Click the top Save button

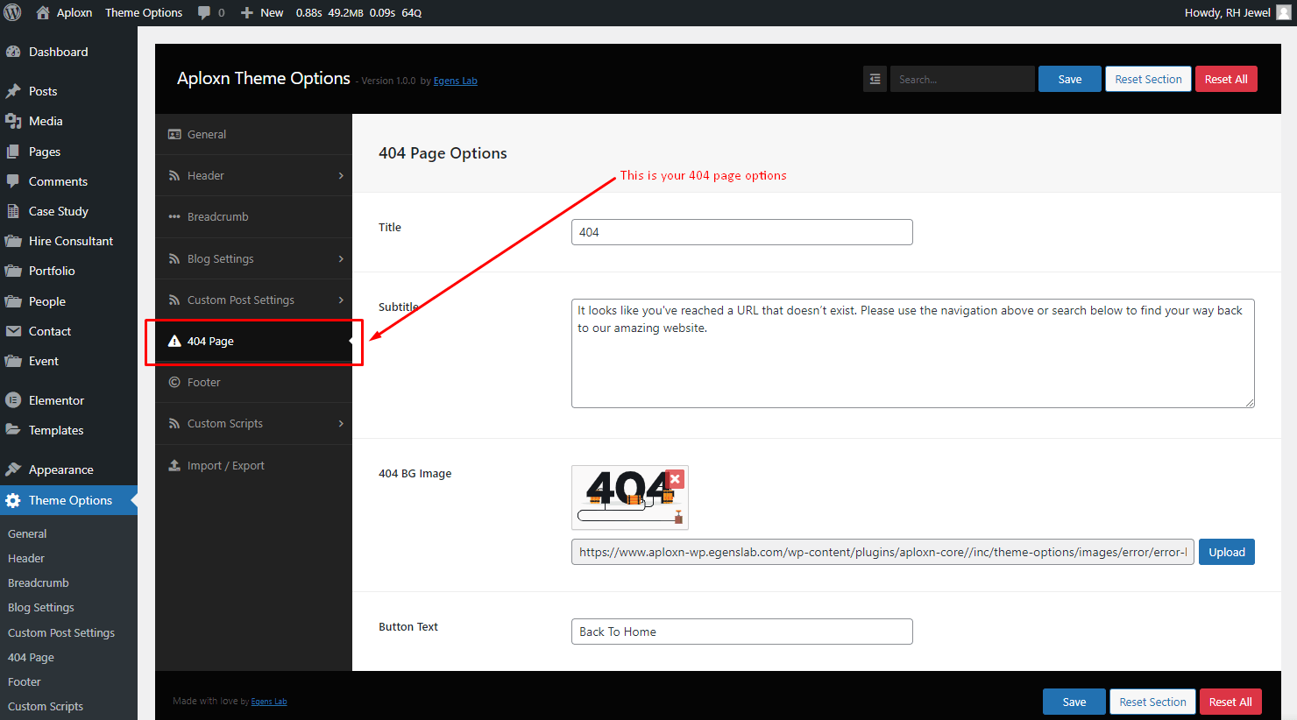1070,79
